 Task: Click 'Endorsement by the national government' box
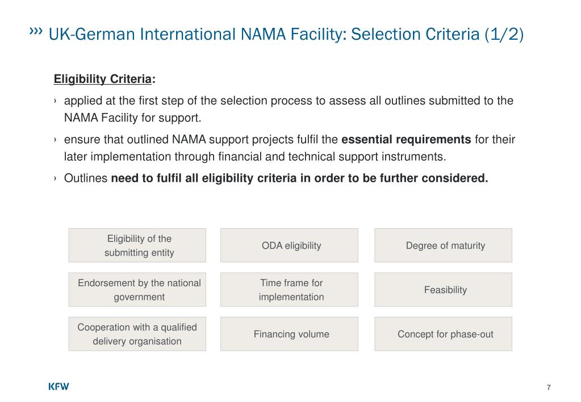137,290
